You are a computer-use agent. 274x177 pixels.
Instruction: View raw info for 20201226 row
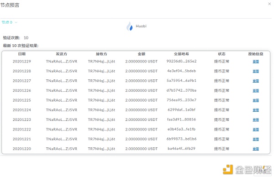pos(256,91)
